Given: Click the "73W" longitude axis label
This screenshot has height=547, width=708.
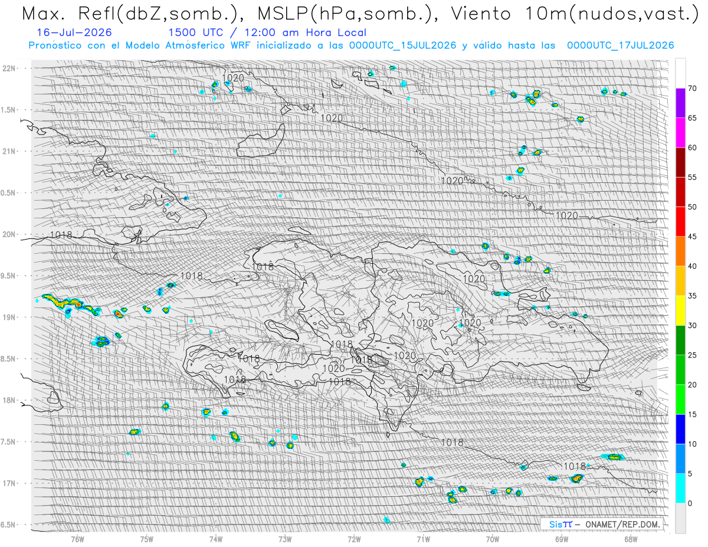Looking at the screenshot, I should 285,539.
